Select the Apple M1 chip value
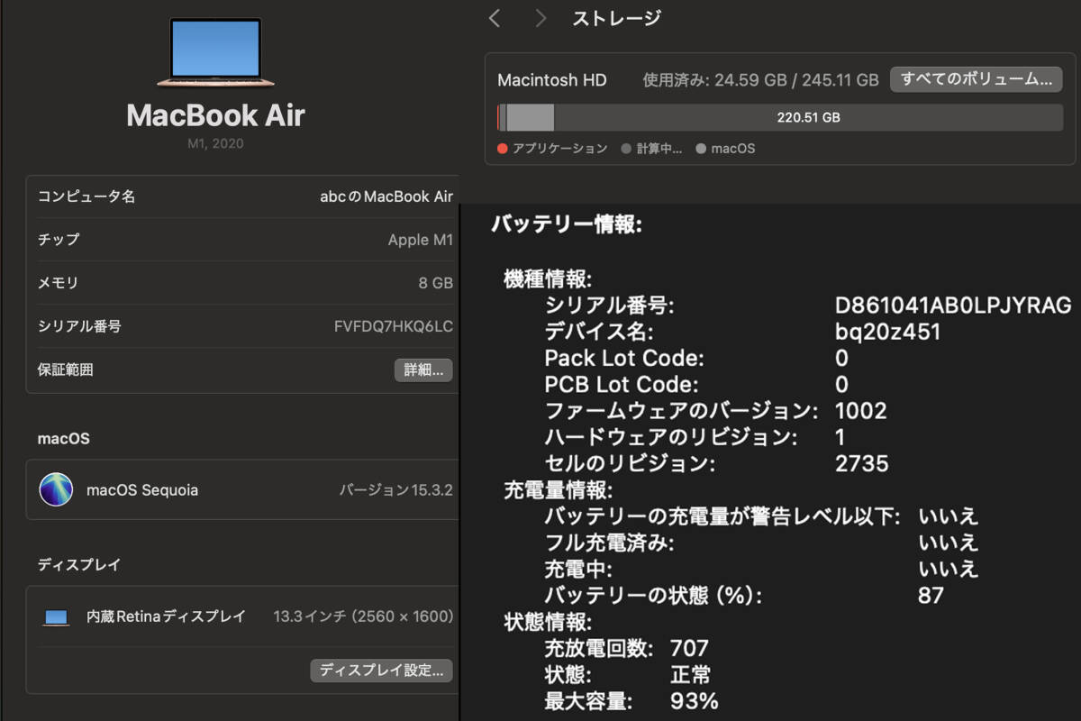This screenshot has width=1081, height=721. tap(420, 240)
